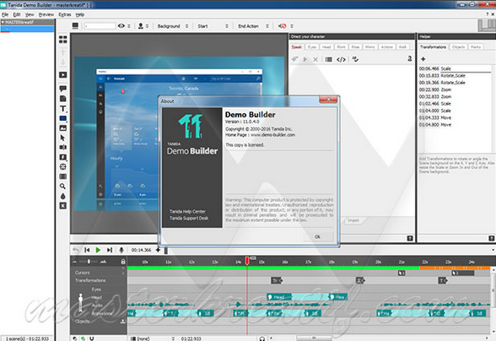This screenshot has width=496, height=341.
Task: Click Ok in the About dialog
Action: [x=317, y=237]
